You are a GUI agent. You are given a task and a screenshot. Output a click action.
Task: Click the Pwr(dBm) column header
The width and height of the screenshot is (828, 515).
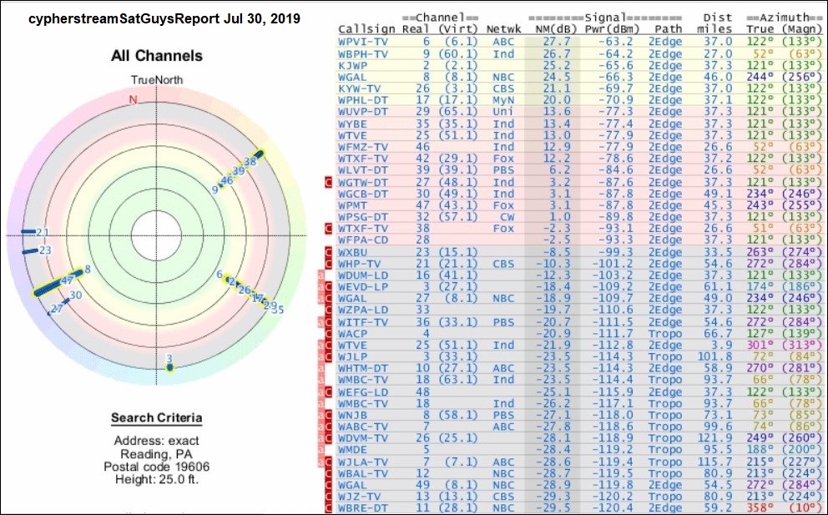tap(612, 29)
